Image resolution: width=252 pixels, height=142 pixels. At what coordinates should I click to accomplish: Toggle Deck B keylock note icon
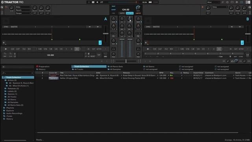click(242, 43)
